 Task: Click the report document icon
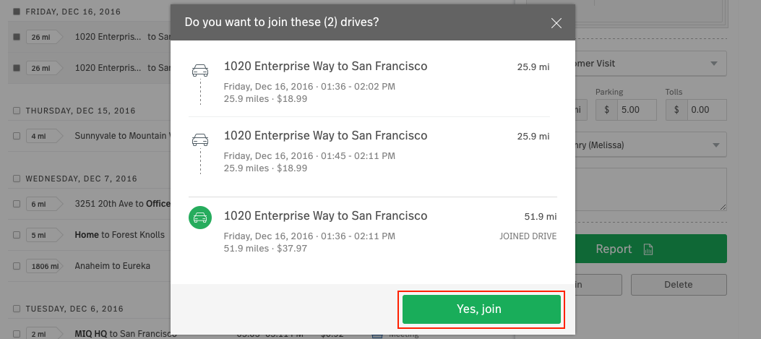pyautogui.click(x=648, y=249)
